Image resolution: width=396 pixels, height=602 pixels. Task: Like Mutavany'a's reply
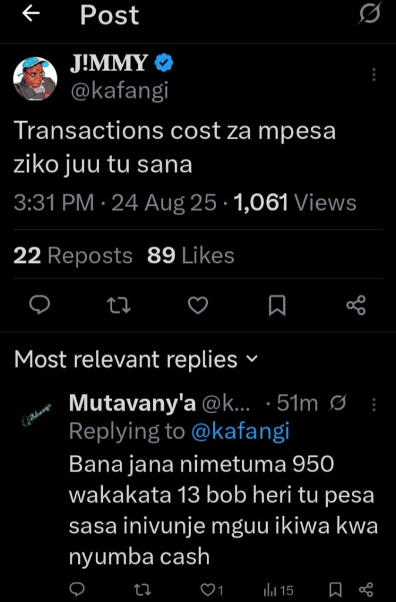(209, 590)
